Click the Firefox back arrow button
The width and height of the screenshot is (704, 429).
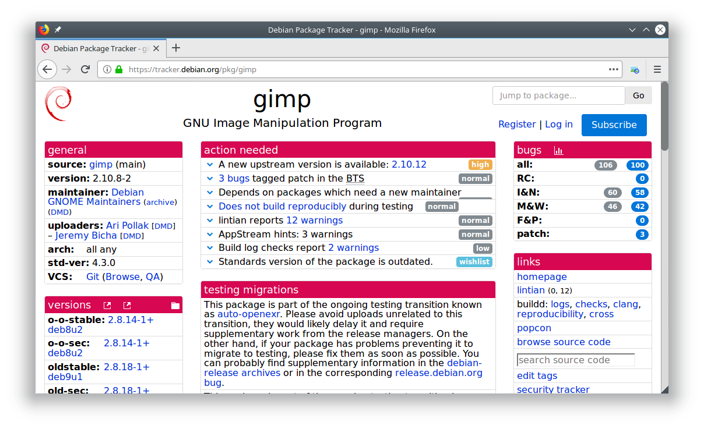pyautogui.click(x=47, y=69)
